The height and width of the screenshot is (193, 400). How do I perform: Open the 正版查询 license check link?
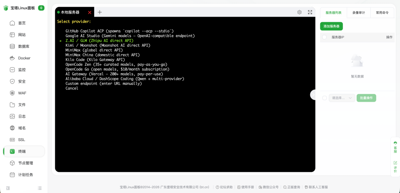(x=291, y=187)
